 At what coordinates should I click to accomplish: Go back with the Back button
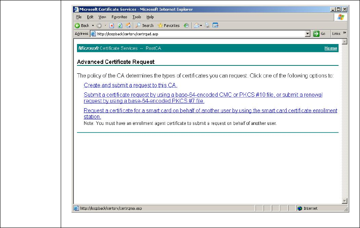point(82,25)
